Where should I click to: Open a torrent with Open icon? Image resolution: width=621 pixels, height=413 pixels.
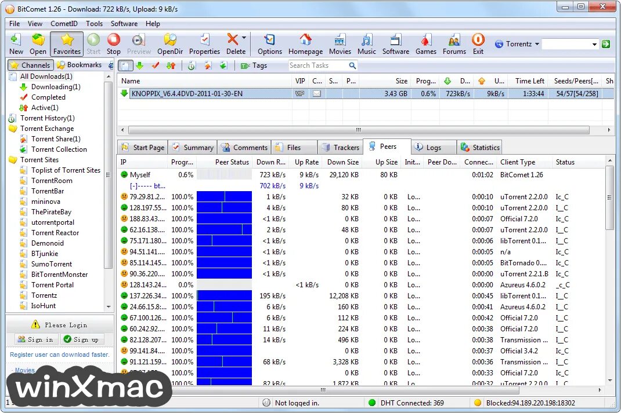pos(38,44)
